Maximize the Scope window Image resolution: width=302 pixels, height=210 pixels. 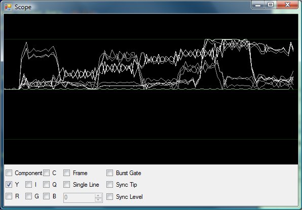pos(271,5)
